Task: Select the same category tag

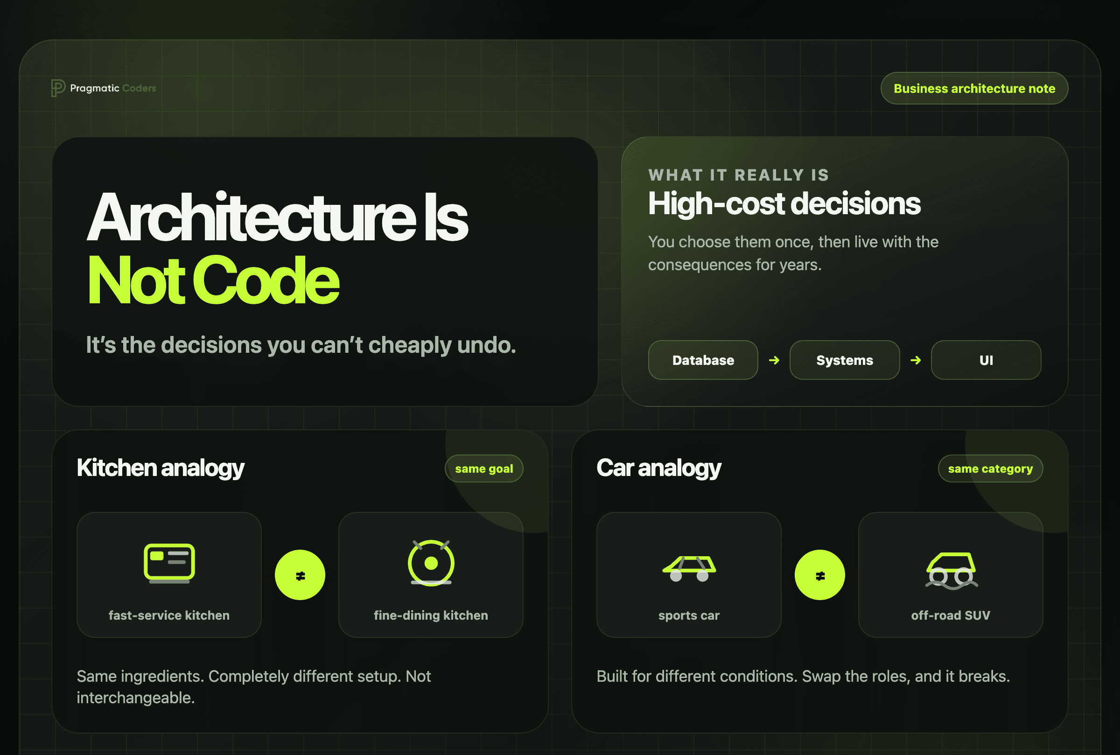Action: point(990,468)
